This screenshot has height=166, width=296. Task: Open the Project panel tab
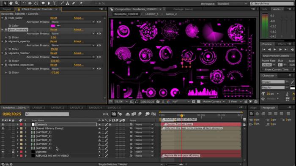(x=7, y=9)
